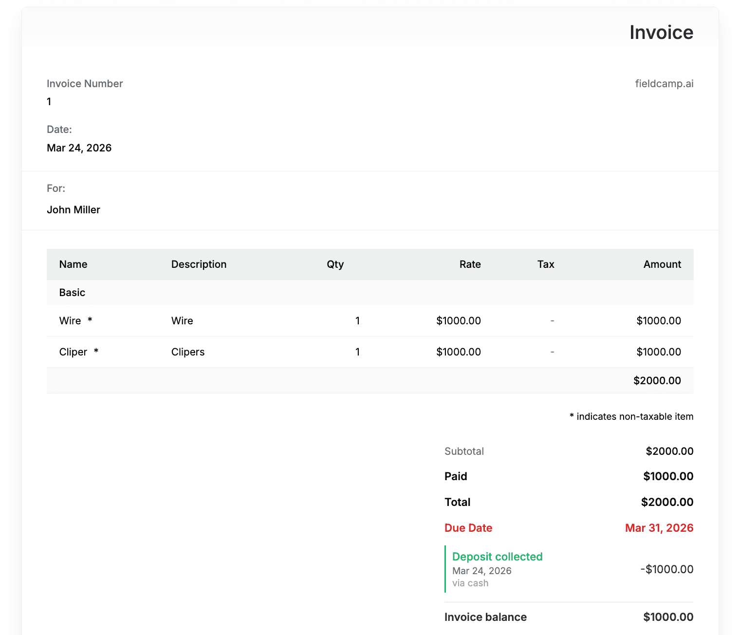The image size is (739, 635).
Task: Click the Paid amount $1000.00
Action: (668, 476)
